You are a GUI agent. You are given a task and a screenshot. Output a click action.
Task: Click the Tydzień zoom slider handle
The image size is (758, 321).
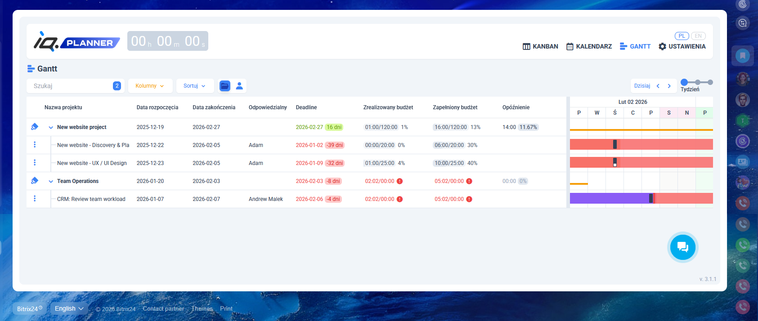click(x=684, y=82)
